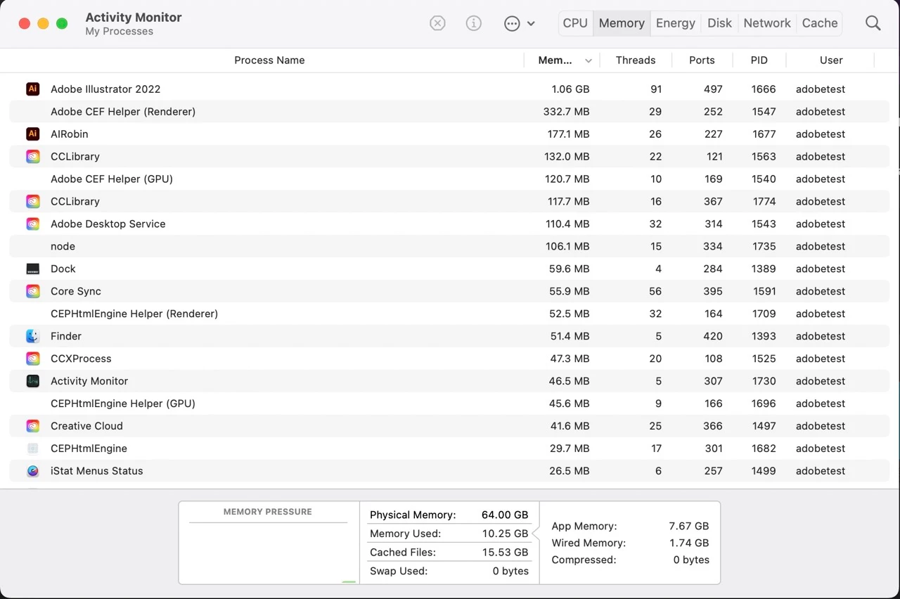Click the Cached Files 15.53 GB value

(505, 553)
